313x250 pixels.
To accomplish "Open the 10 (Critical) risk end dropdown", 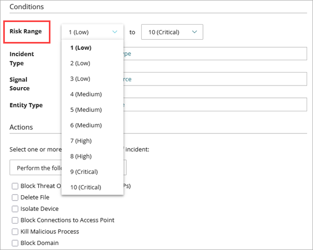I will pos(172,32).
